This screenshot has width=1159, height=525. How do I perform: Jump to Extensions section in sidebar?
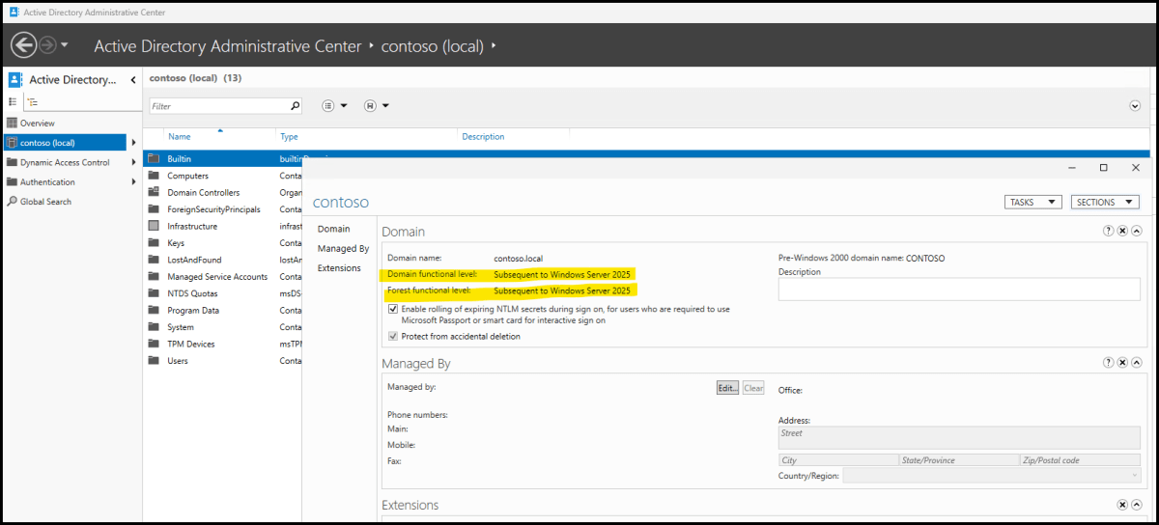coord(339,268)
